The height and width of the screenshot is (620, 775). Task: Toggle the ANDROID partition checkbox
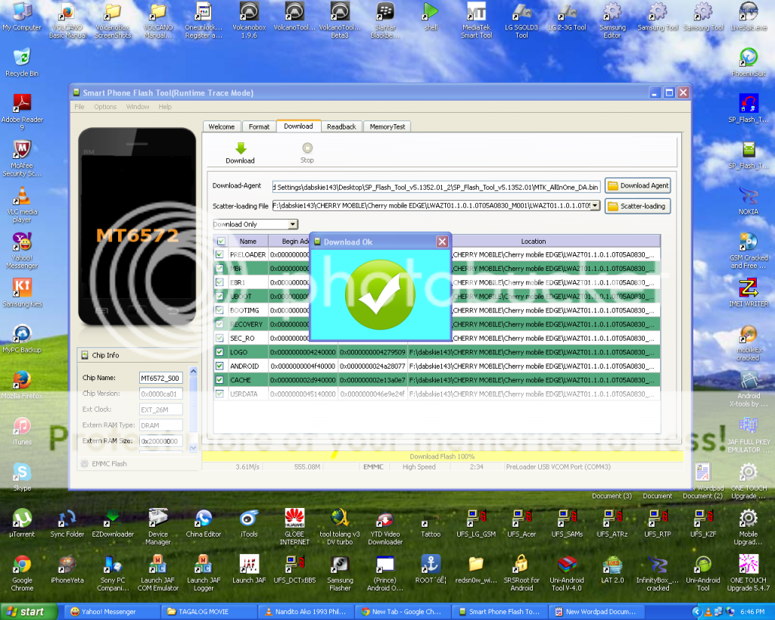point(220,366)
